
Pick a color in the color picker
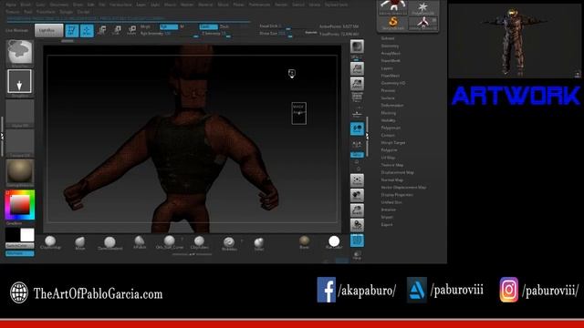(20, 205)
